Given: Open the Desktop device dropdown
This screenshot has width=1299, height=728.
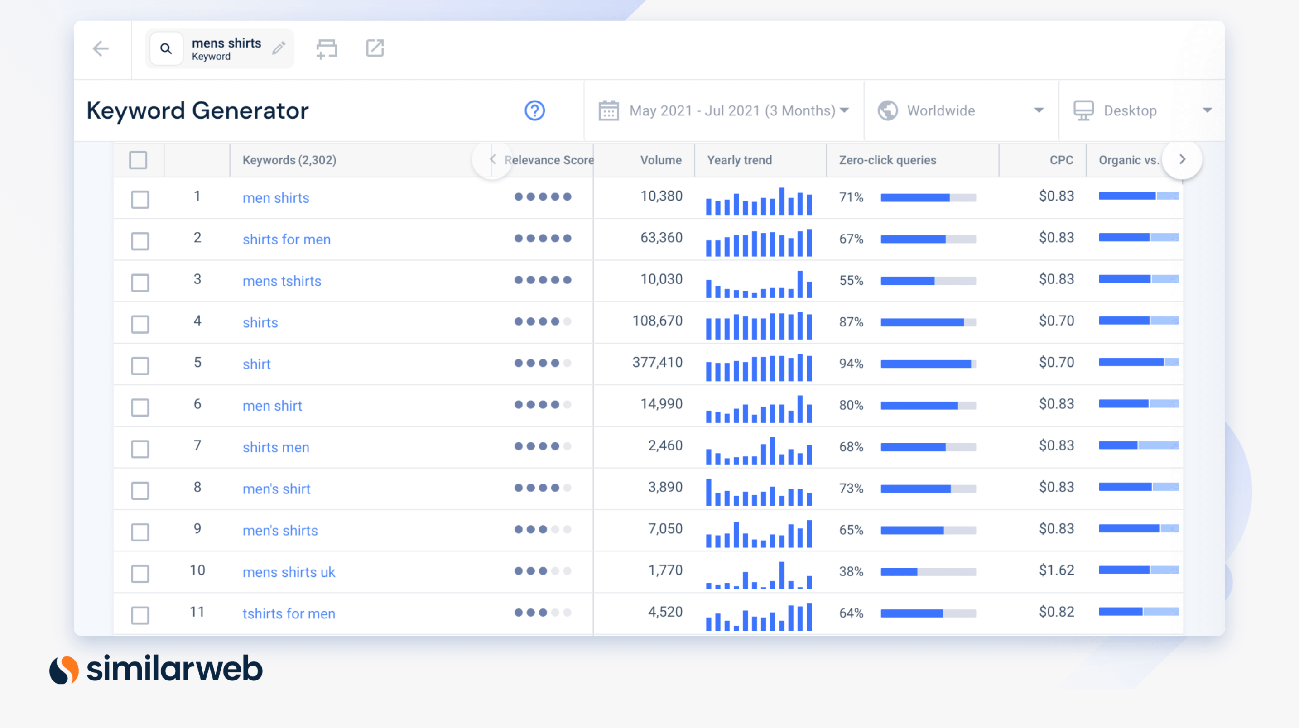Looking at the screenshot, I should click(x=1142, y=110).
